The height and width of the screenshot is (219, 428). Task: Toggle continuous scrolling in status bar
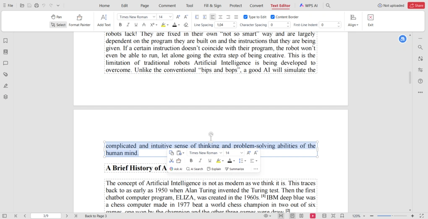click(x=281, y=216)
